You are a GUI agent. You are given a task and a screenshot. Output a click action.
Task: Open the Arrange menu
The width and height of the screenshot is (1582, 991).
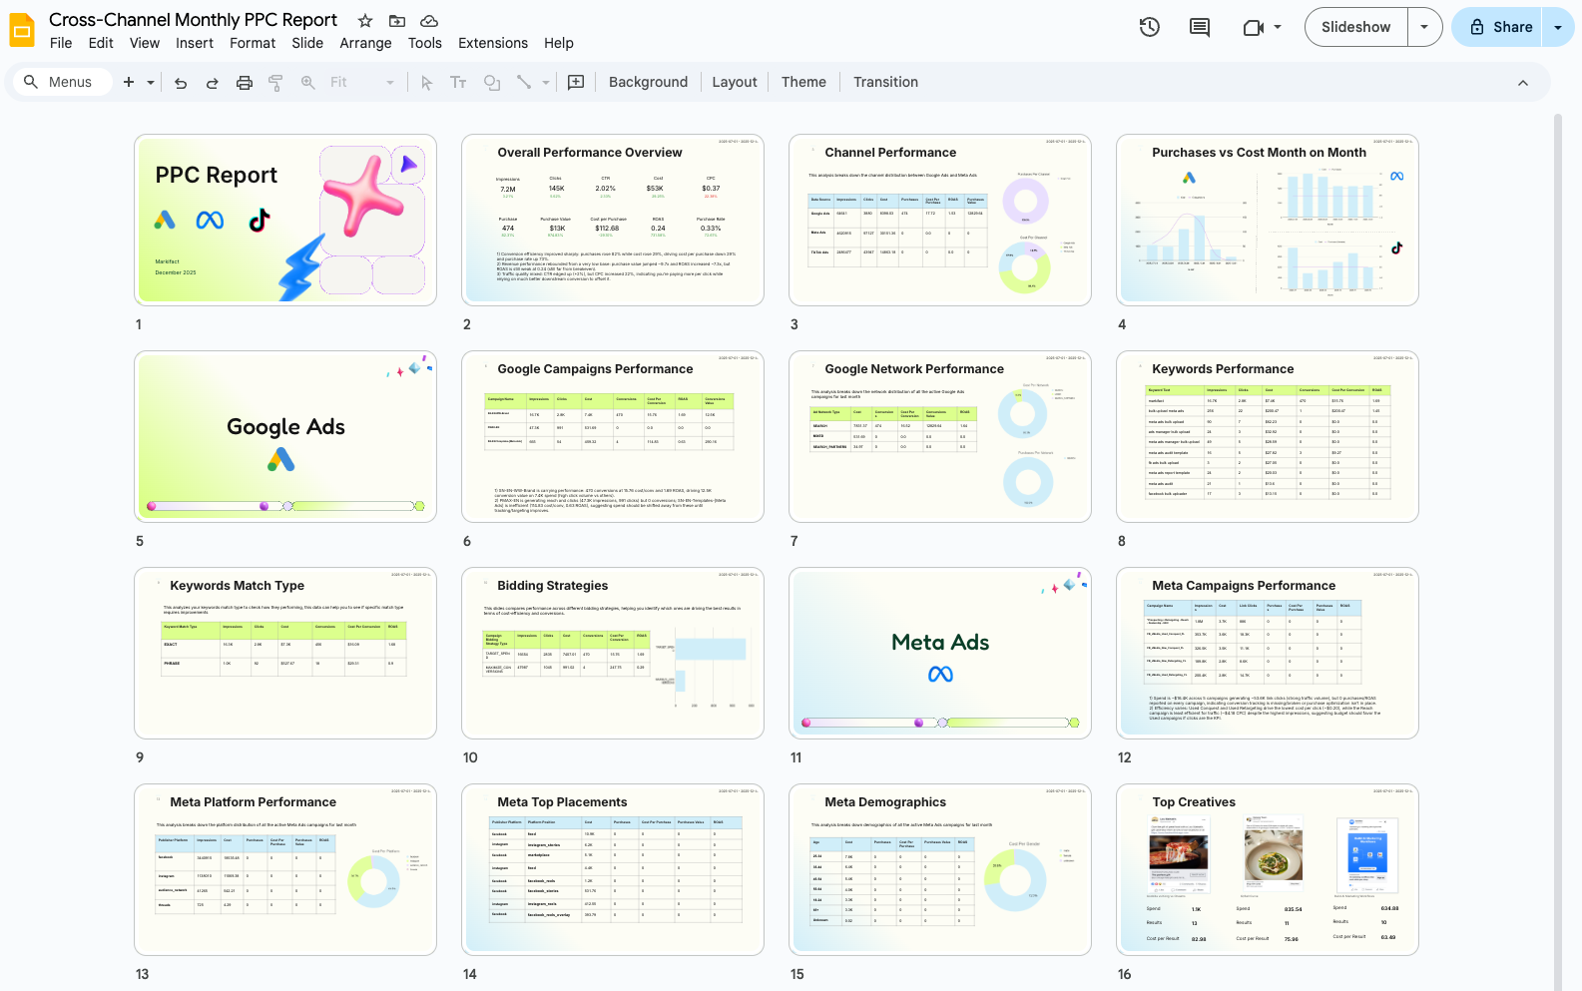(365, 43)
